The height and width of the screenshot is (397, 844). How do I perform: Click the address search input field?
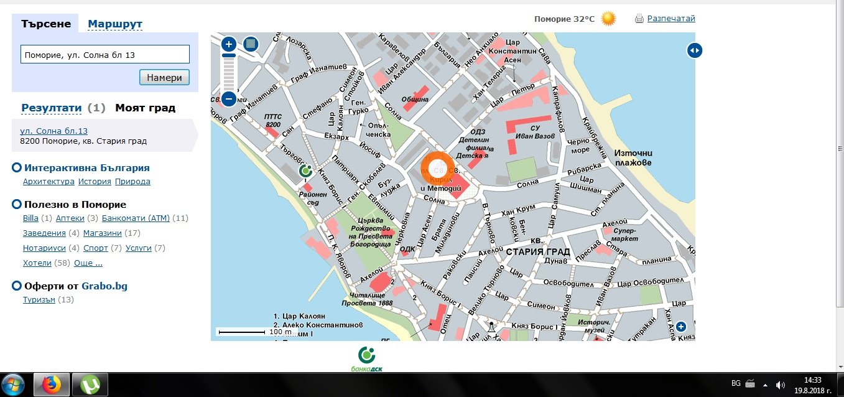tap(104, 55)
